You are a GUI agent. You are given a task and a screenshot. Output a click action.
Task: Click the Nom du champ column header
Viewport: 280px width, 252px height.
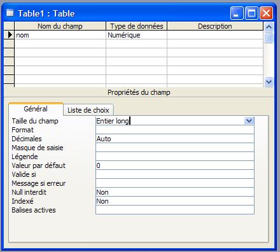pos(60,26)
